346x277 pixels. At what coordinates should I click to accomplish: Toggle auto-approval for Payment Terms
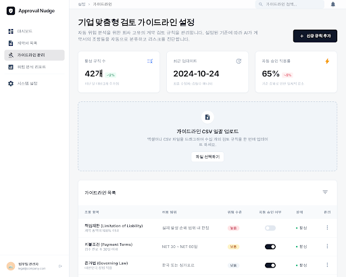[x=270, y=247]
